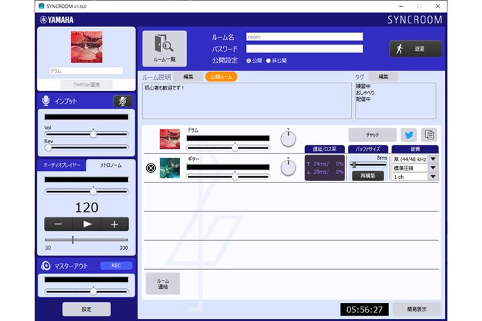Click the 退室 leave room button
Screen dimensions: 482x321
pyautogui.click(x=416, y=49)
